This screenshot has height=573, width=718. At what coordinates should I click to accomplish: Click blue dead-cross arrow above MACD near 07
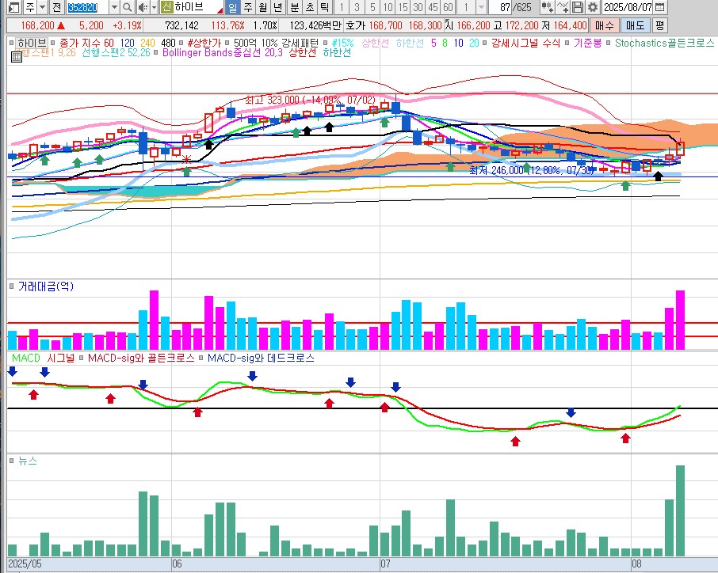(x=395, y=387)
